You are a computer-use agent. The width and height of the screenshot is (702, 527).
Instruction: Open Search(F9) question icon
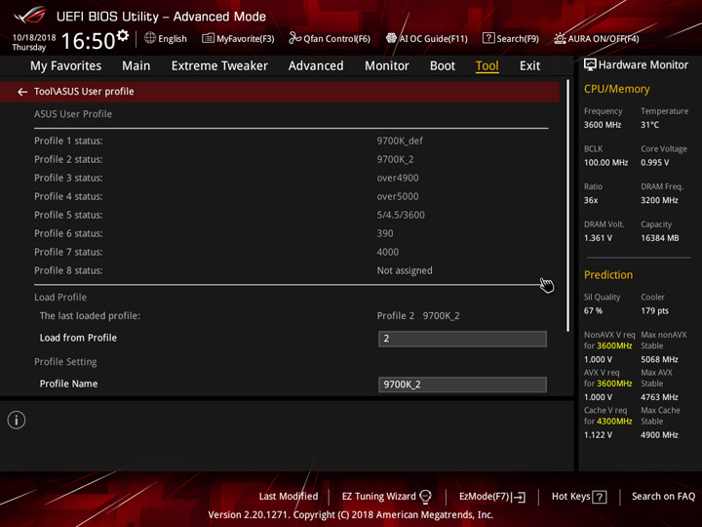[488, 38]
